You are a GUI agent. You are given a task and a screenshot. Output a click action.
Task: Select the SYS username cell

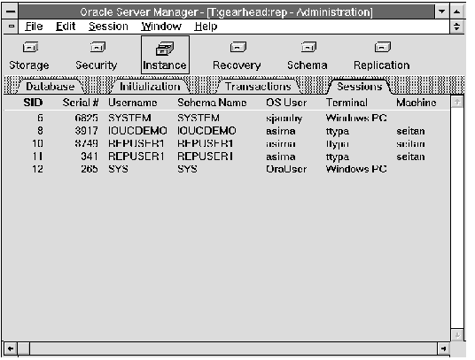pos(118,169)
